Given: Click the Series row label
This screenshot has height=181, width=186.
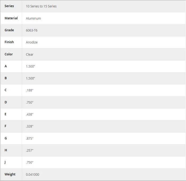Looking at the screenshot, I should [9, 6].
